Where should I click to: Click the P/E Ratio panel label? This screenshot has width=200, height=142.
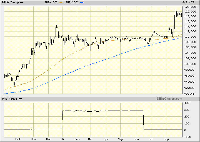[x=9, y=99]
